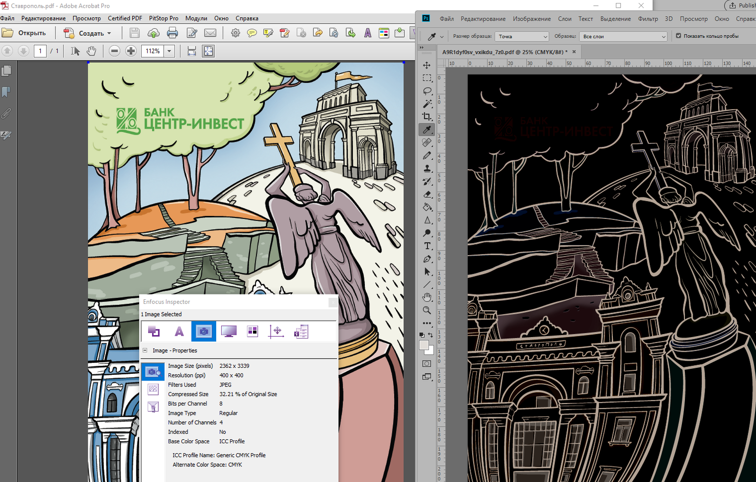
Task: Click the background color swatch in Photoshop
Action: coord(429,350)
